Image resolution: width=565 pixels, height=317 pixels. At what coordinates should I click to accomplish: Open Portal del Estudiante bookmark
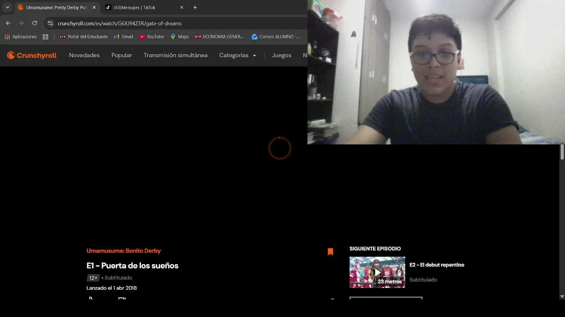pyautogui.click(x=83, y=37)
